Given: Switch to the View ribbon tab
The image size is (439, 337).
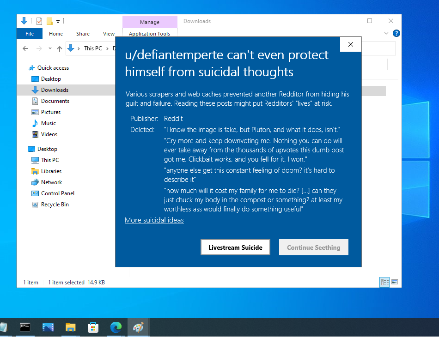Looking at the screenshot, I should pyautogui.click(x=109, y=34).
